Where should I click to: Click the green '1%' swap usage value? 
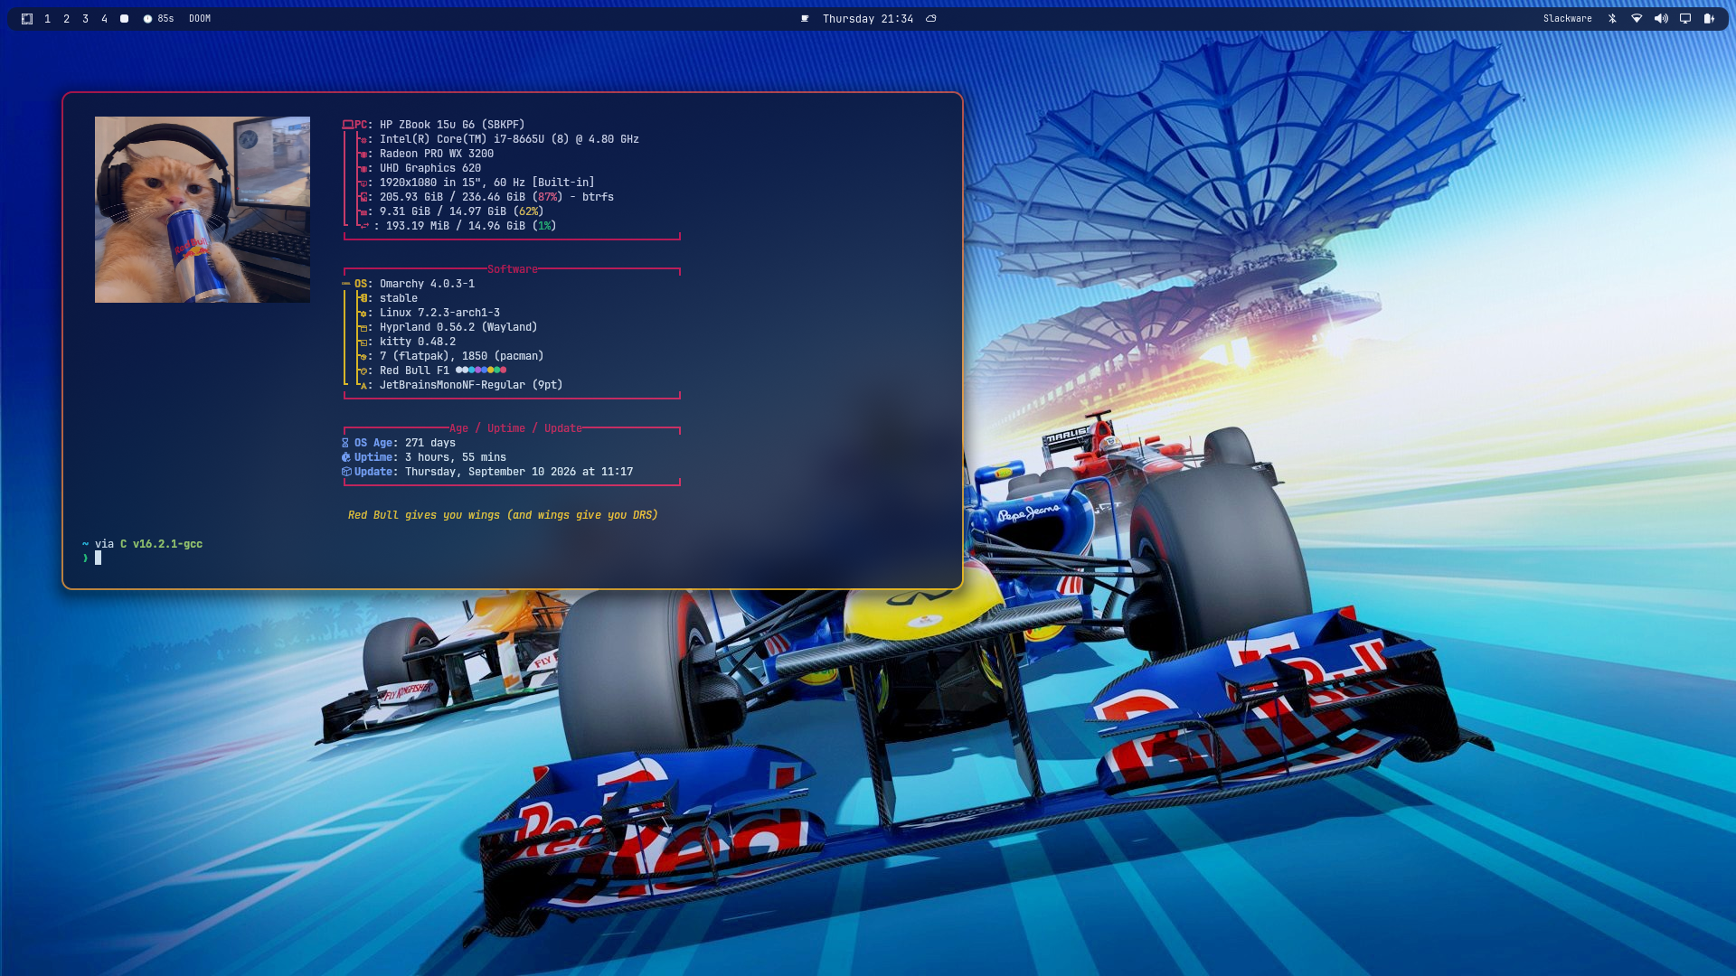click(x=544, y=226)
